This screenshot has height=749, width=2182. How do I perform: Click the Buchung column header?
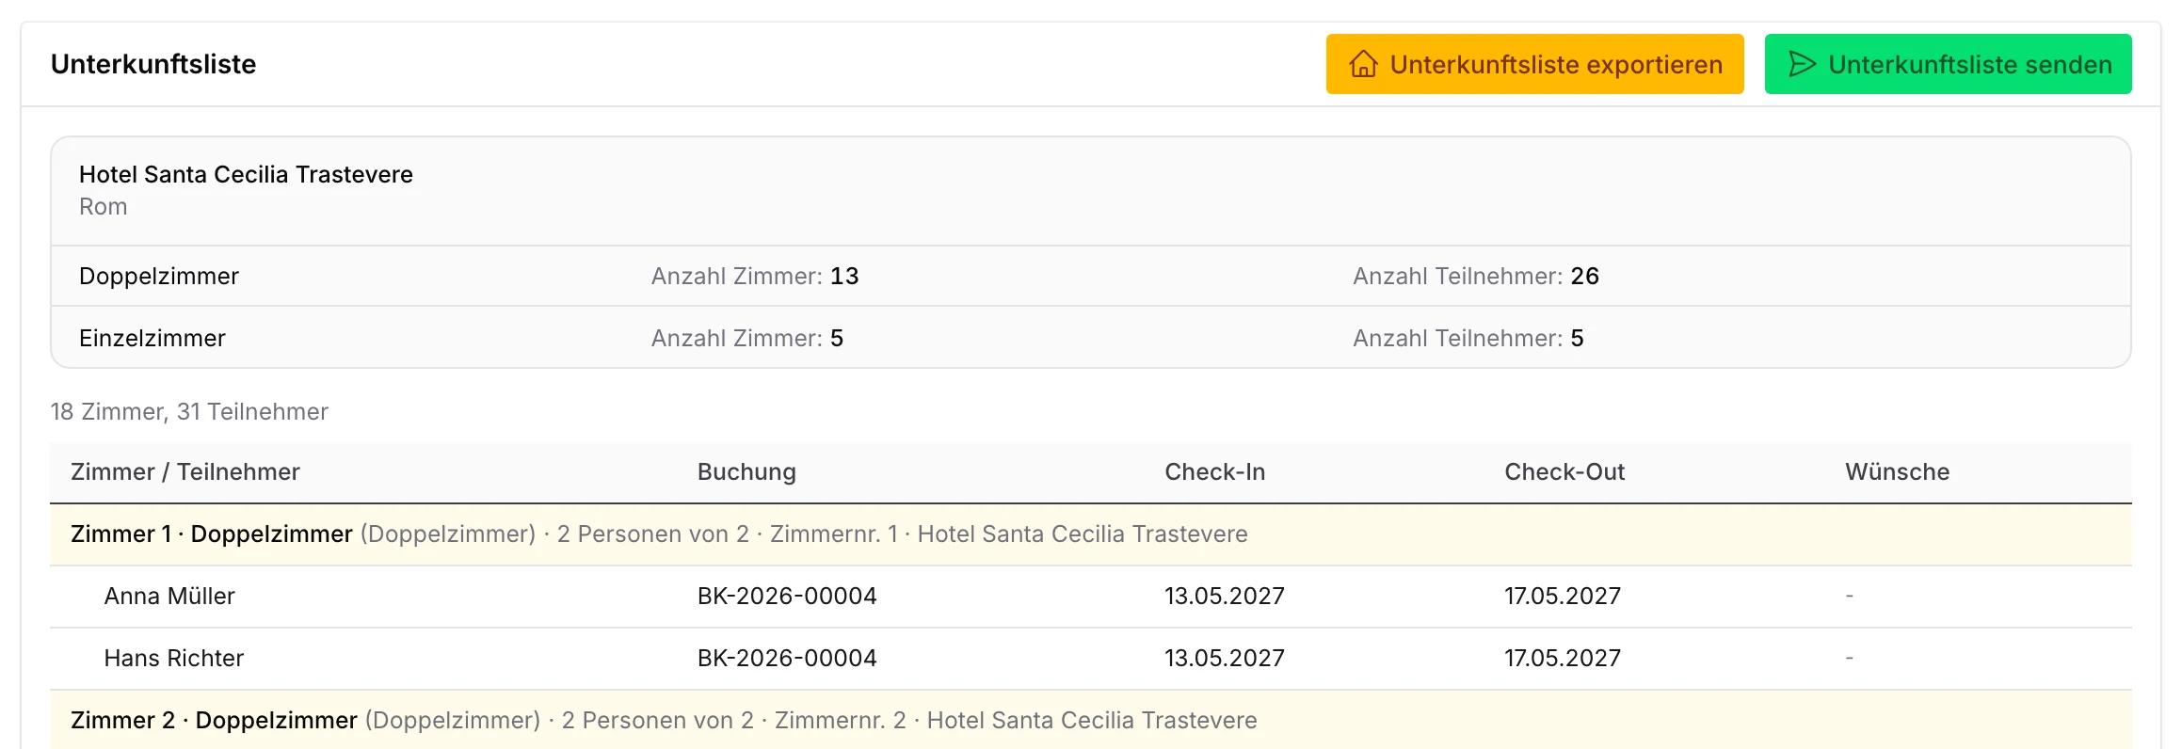[x=746, y=471]
